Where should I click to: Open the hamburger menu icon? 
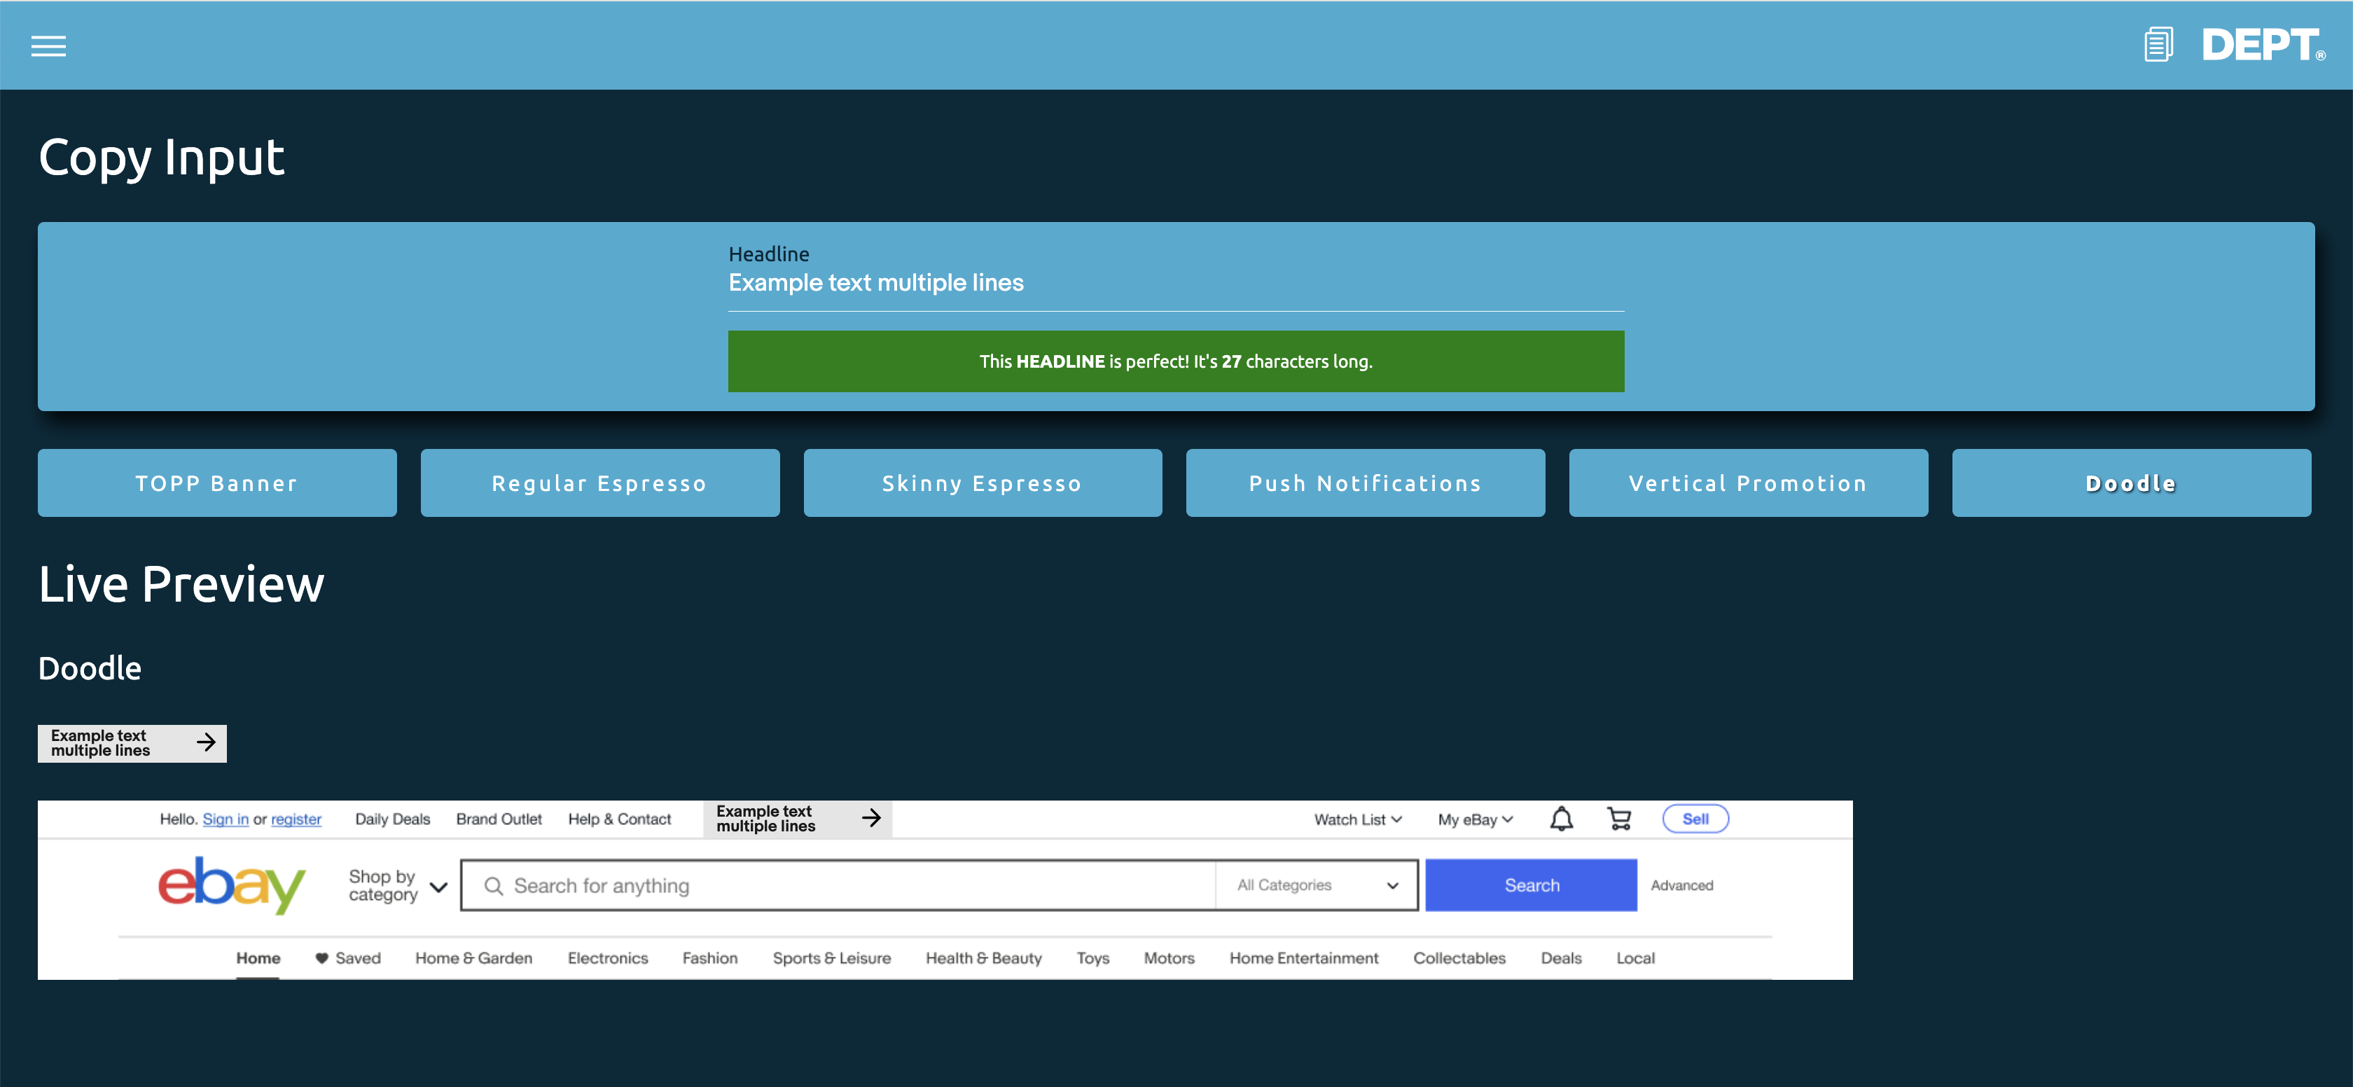pos(48,46)
